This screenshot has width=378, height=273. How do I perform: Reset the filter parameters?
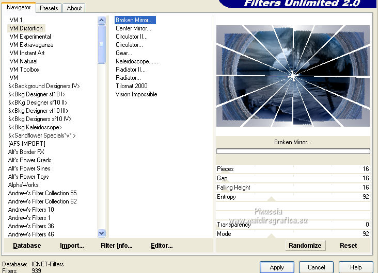point(348,246)
